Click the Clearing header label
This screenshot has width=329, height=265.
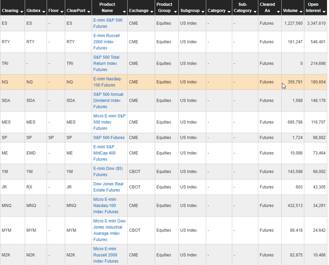10,11
